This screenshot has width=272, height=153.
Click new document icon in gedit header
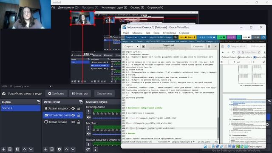click(x=144, y=46)
